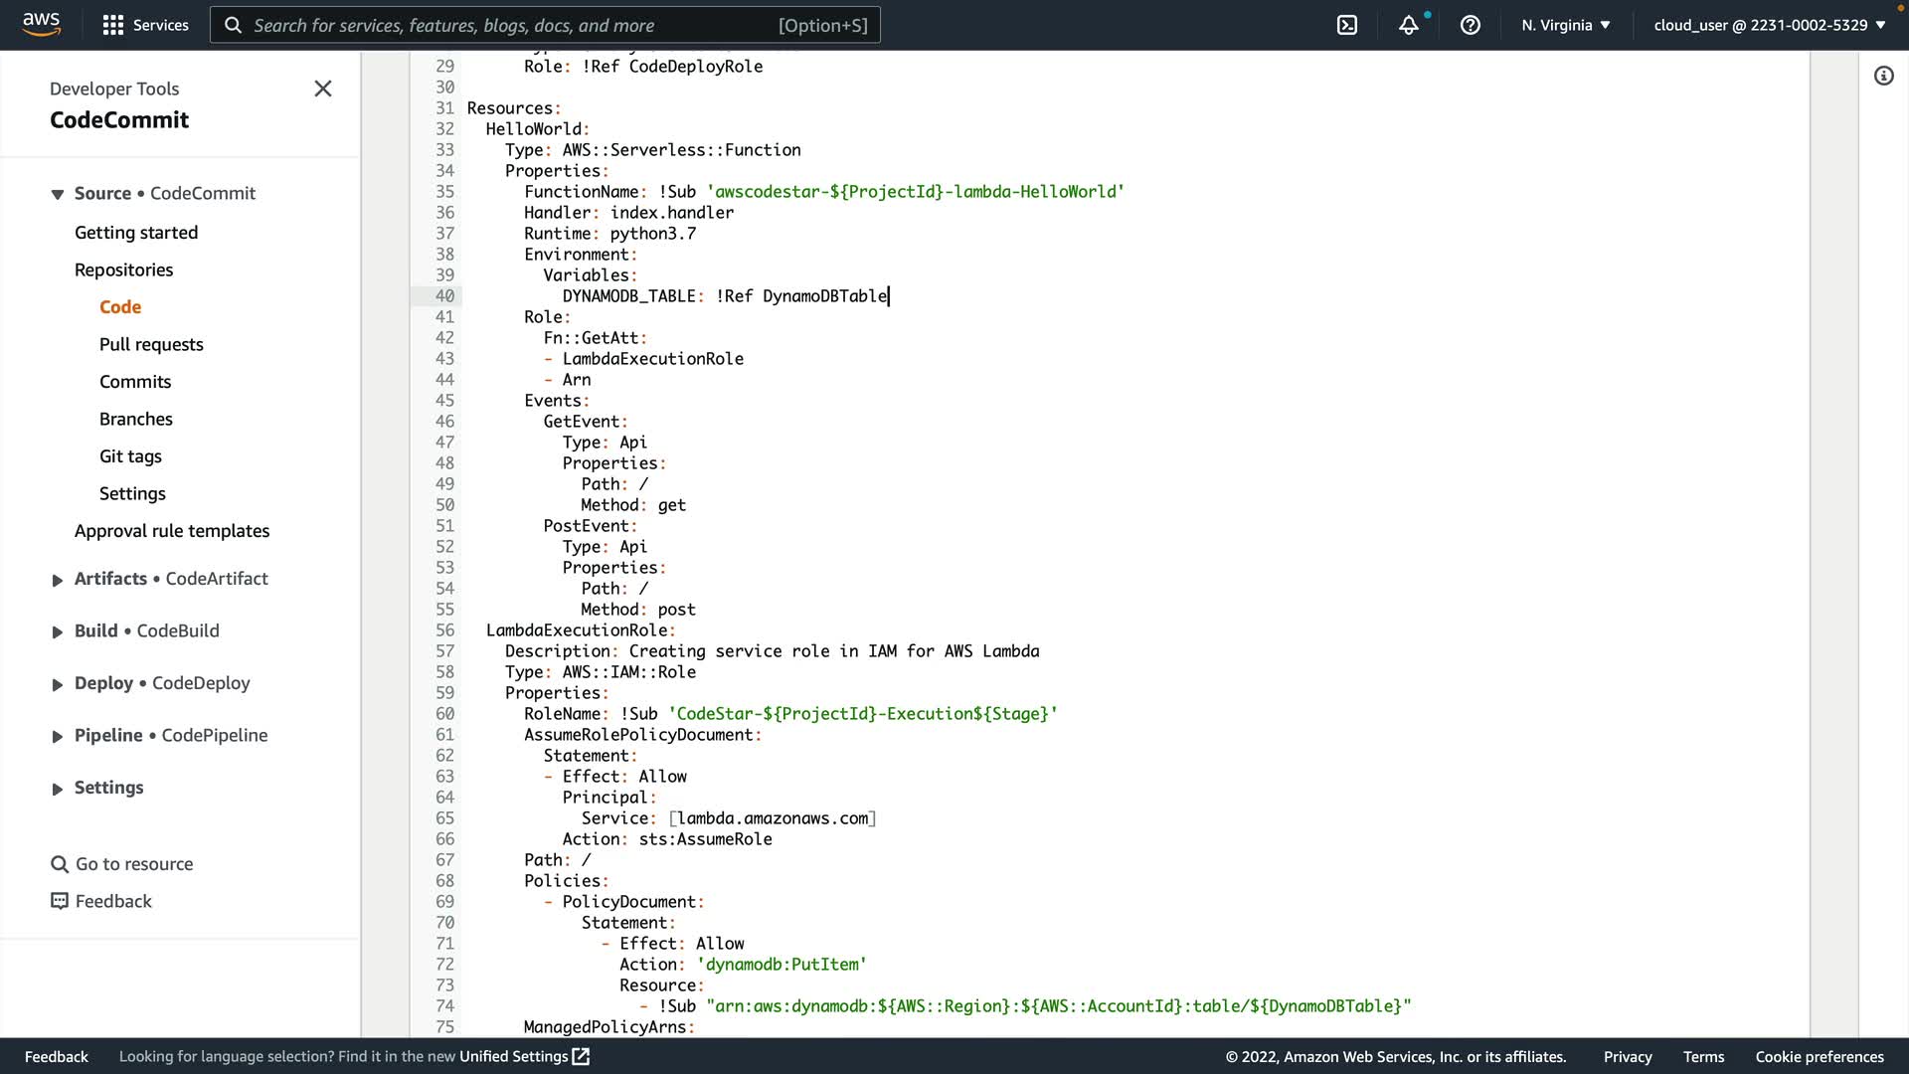Click Cookie preferences in footer
The width and height of the screenshot is (1909, 1074).
(1819, 1056)
